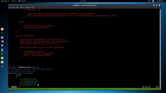Launch the orange Burp Suite dock icon
166x93 pixels.
pos(2,41)
